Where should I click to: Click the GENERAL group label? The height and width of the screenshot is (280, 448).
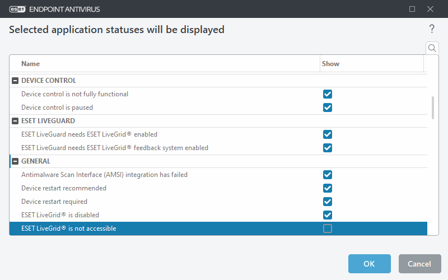pos(36,161)
